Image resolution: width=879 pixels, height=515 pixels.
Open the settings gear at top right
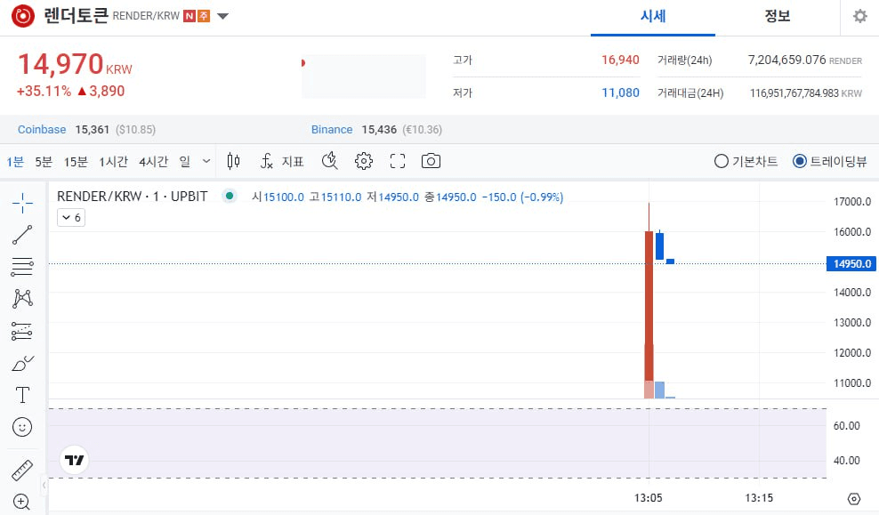pos(860,16)
